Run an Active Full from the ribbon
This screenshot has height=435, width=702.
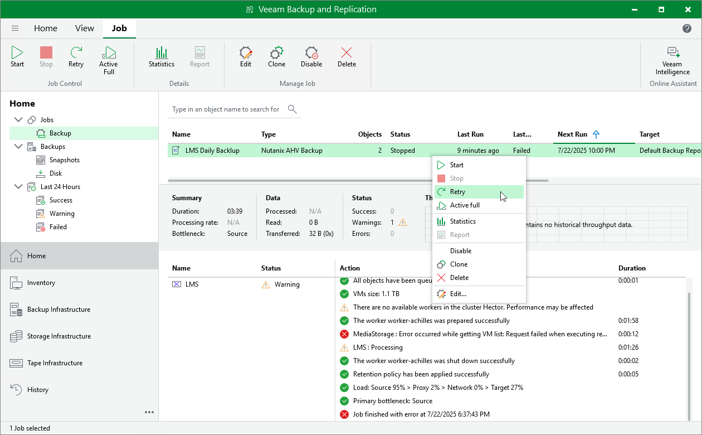coord(109,61)
